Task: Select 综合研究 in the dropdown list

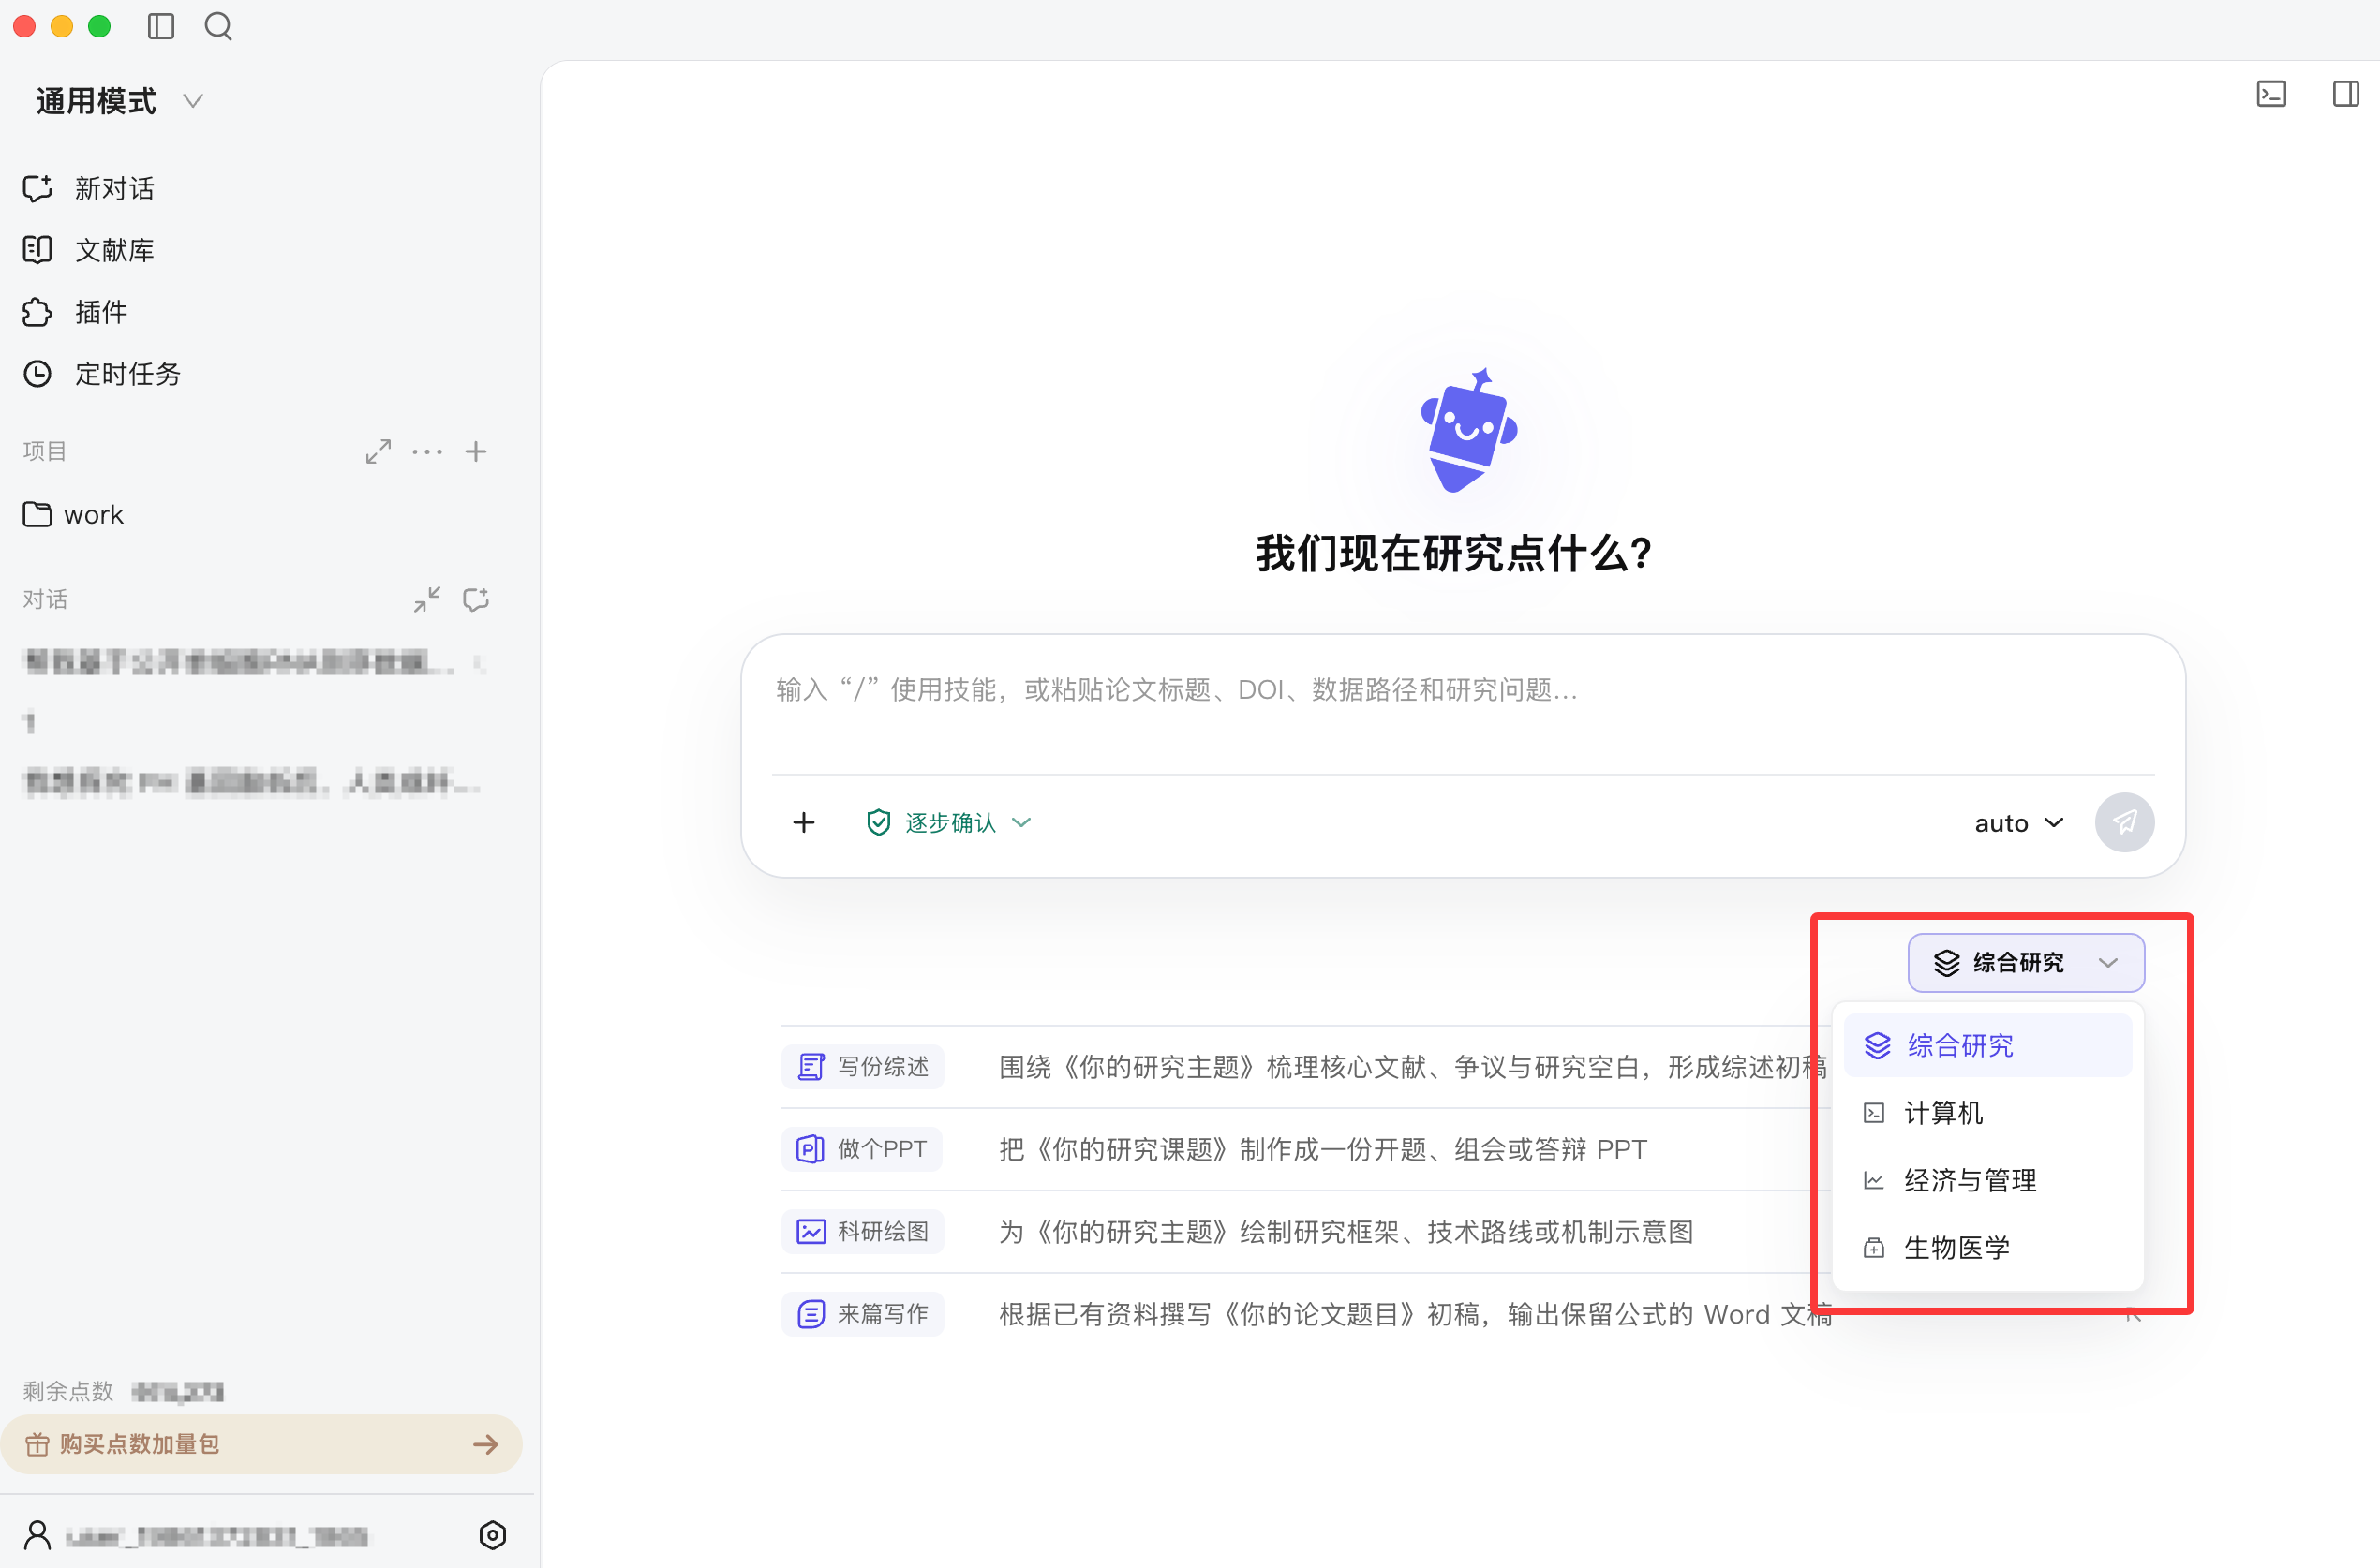Action: (1986, 1046)
